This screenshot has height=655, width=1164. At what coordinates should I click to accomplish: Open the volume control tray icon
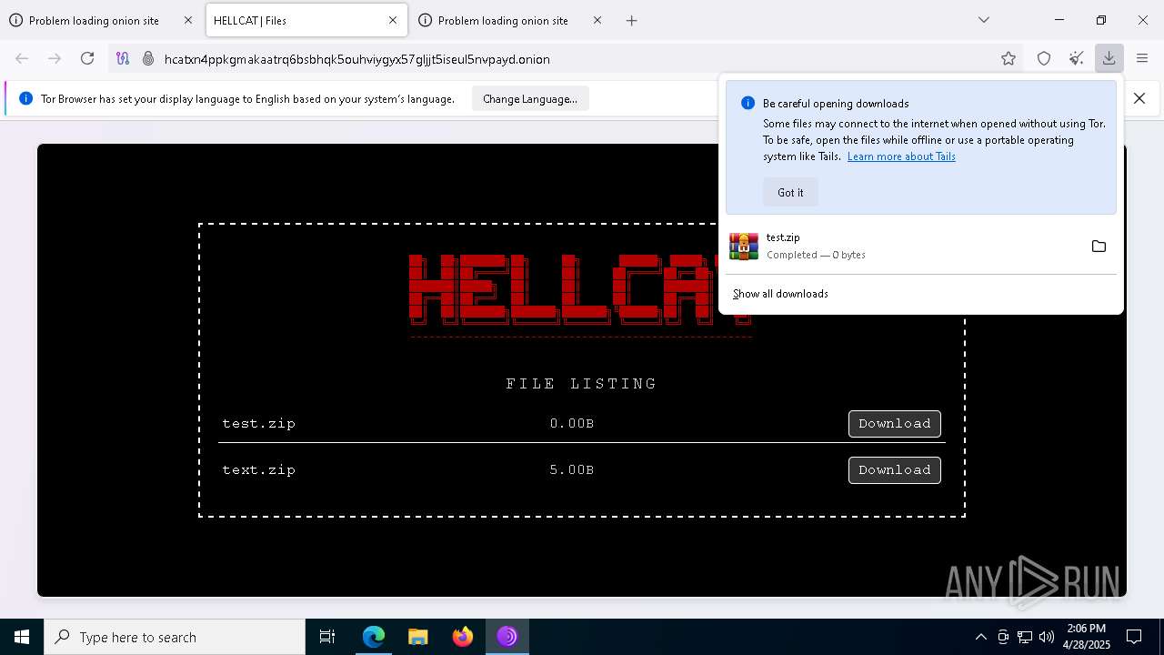(x=1047, y=637)
